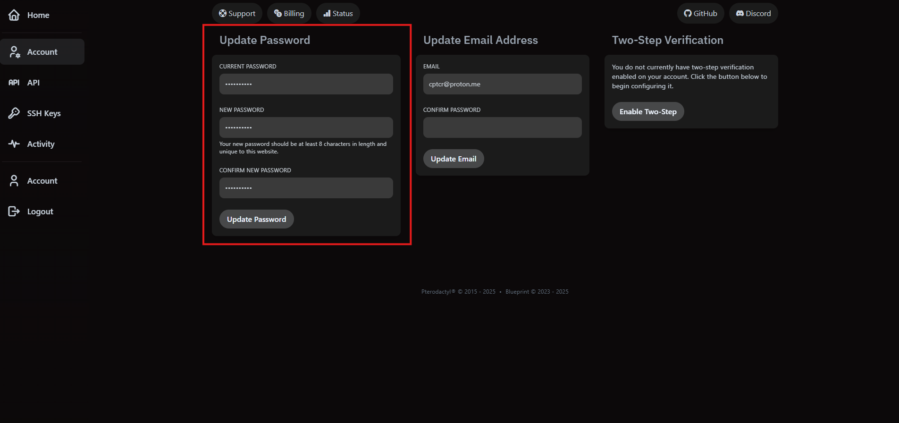Go to the API label
The height and width of the screenshot is (423, 899).
34,83
